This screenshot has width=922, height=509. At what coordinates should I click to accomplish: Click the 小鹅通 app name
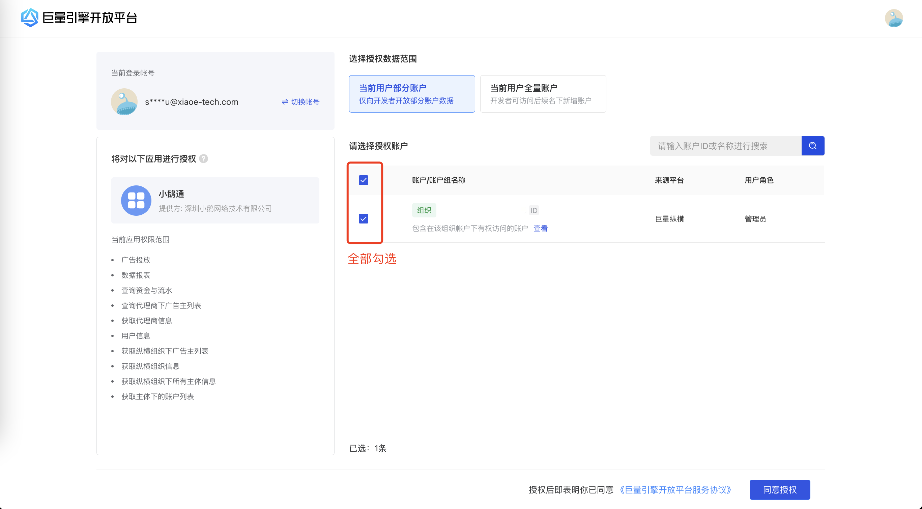click(171, 194)
